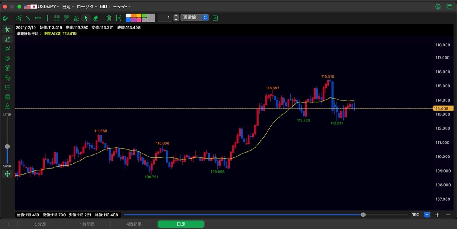Open the ローソク chart type dropdown

(87, 7)
